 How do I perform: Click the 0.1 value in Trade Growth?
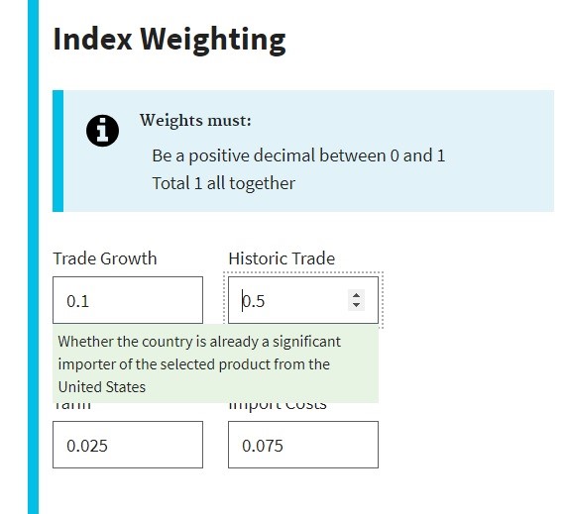click(77, 301)
